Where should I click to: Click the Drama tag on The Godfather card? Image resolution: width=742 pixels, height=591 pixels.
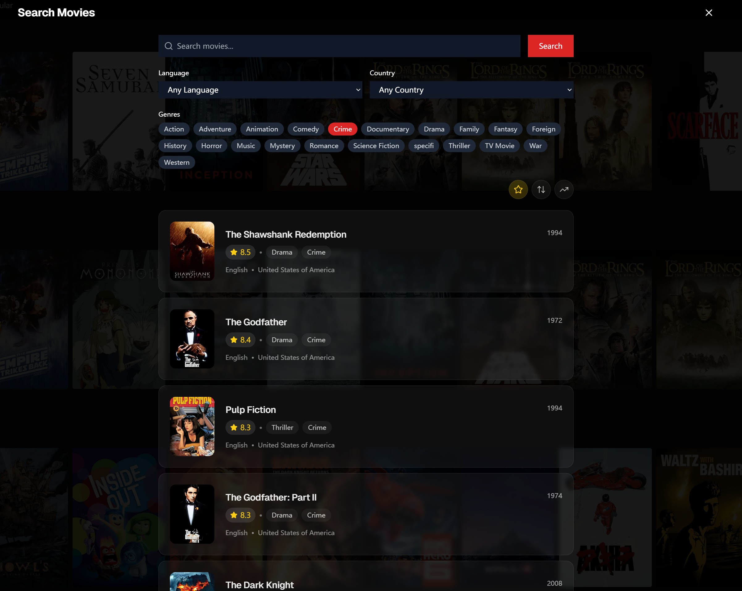tap(282, 340)
